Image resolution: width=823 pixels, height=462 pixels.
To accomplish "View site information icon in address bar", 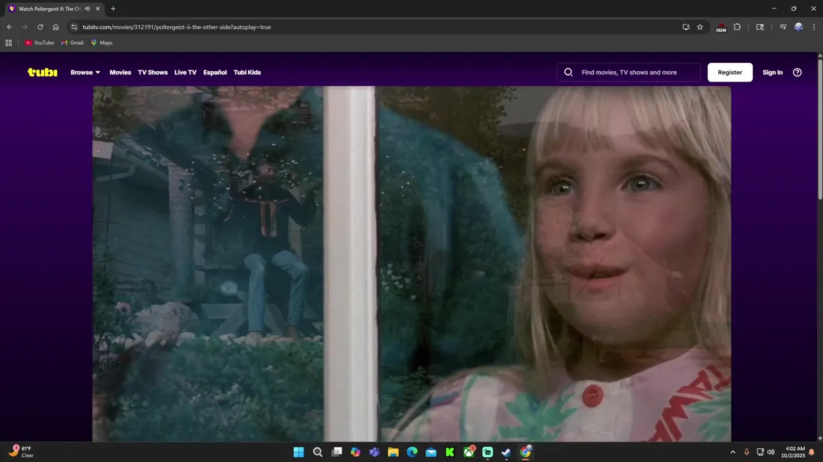I will (x=74, y=27).
